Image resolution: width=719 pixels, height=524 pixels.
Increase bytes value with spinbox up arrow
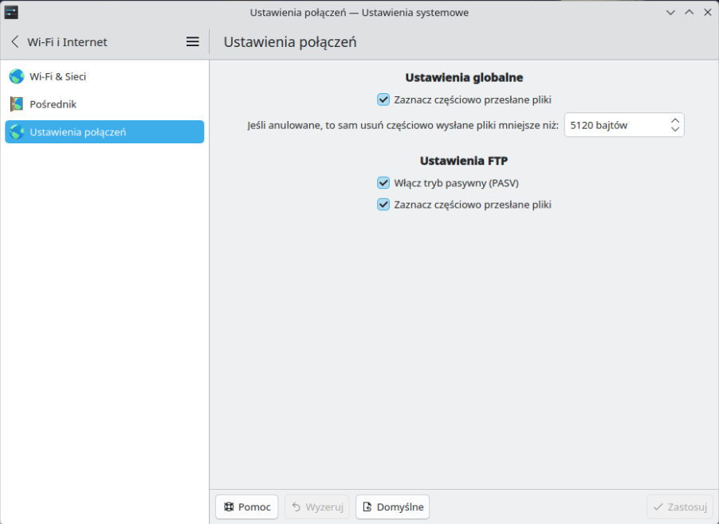coord(675,120)
